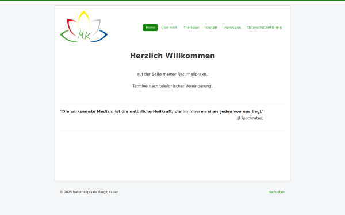345x215 pixels.
Task: Click 'Termine nach telefonischer Vereinbarung.' text
Action: click(x=172, y=86)
